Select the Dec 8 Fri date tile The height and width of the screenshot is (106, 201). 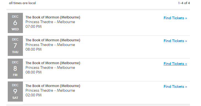[x=15, y=69]
